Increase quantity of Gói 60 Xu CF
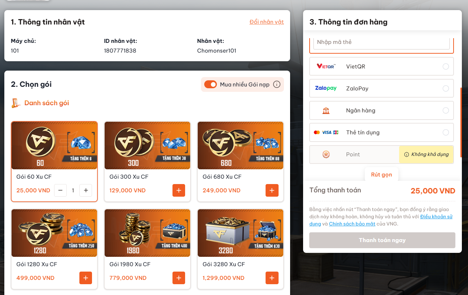The height and width of the screenshot is (295, 468). (86, 190)
